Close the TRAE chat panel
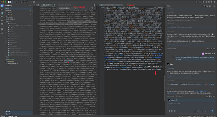217x117 pixels. coord(214,6)
